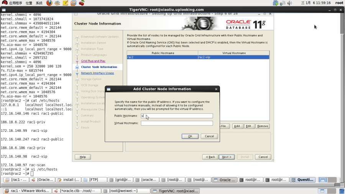
Task: Click the terminal prompt line [root@rac2 ~]#
Action: [17, 174]
